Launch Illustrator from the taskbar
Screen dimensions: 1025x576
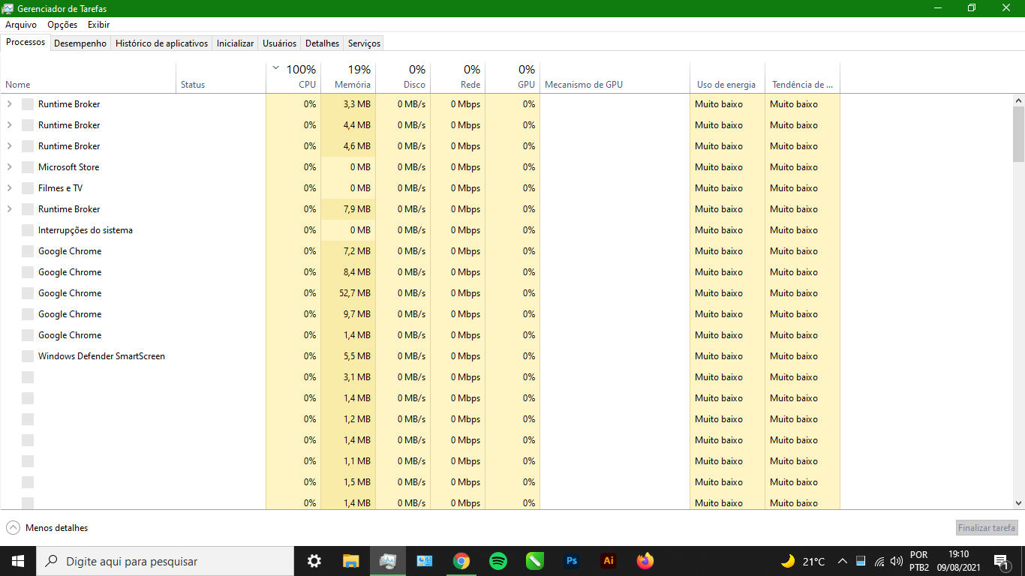point(609,561)
